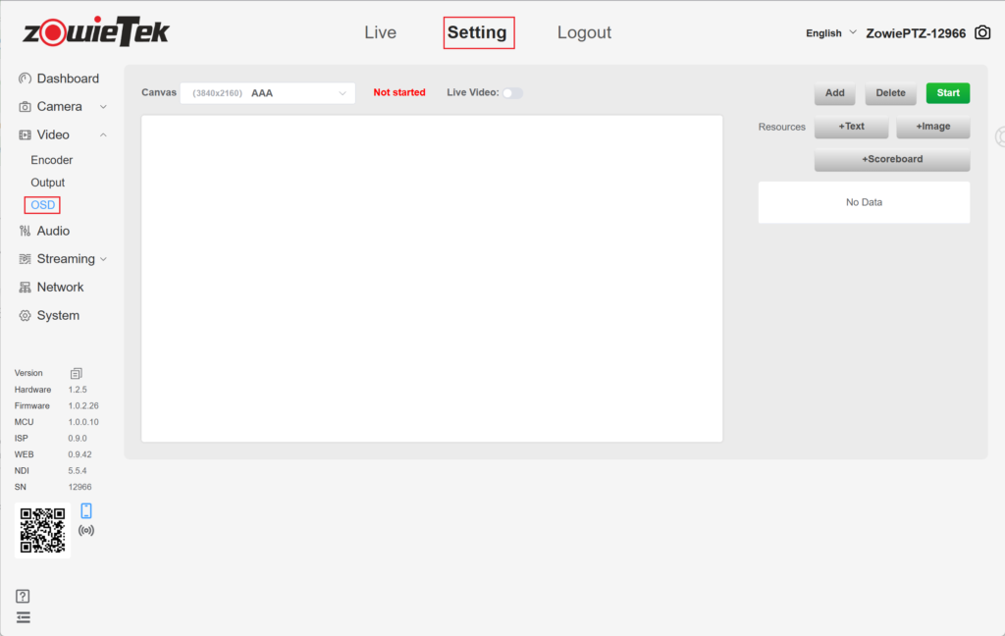Select Encoder under Video
This screenshot has height=636, width=1005.
[52, 160]
